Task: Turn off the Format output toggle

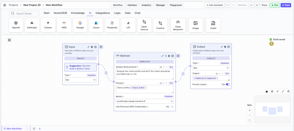Action: click(228, 84)
